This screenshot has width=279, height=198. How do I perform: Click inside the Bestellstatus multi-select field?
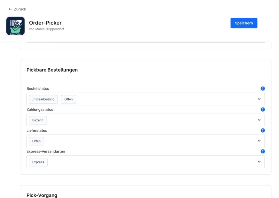pyautogui.click(x=145, y=99)
